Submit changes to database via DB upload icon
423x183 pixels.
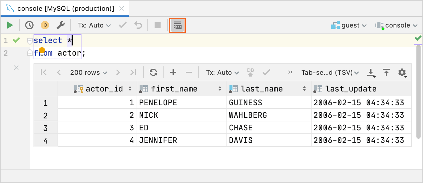click(x=250, y=72)
